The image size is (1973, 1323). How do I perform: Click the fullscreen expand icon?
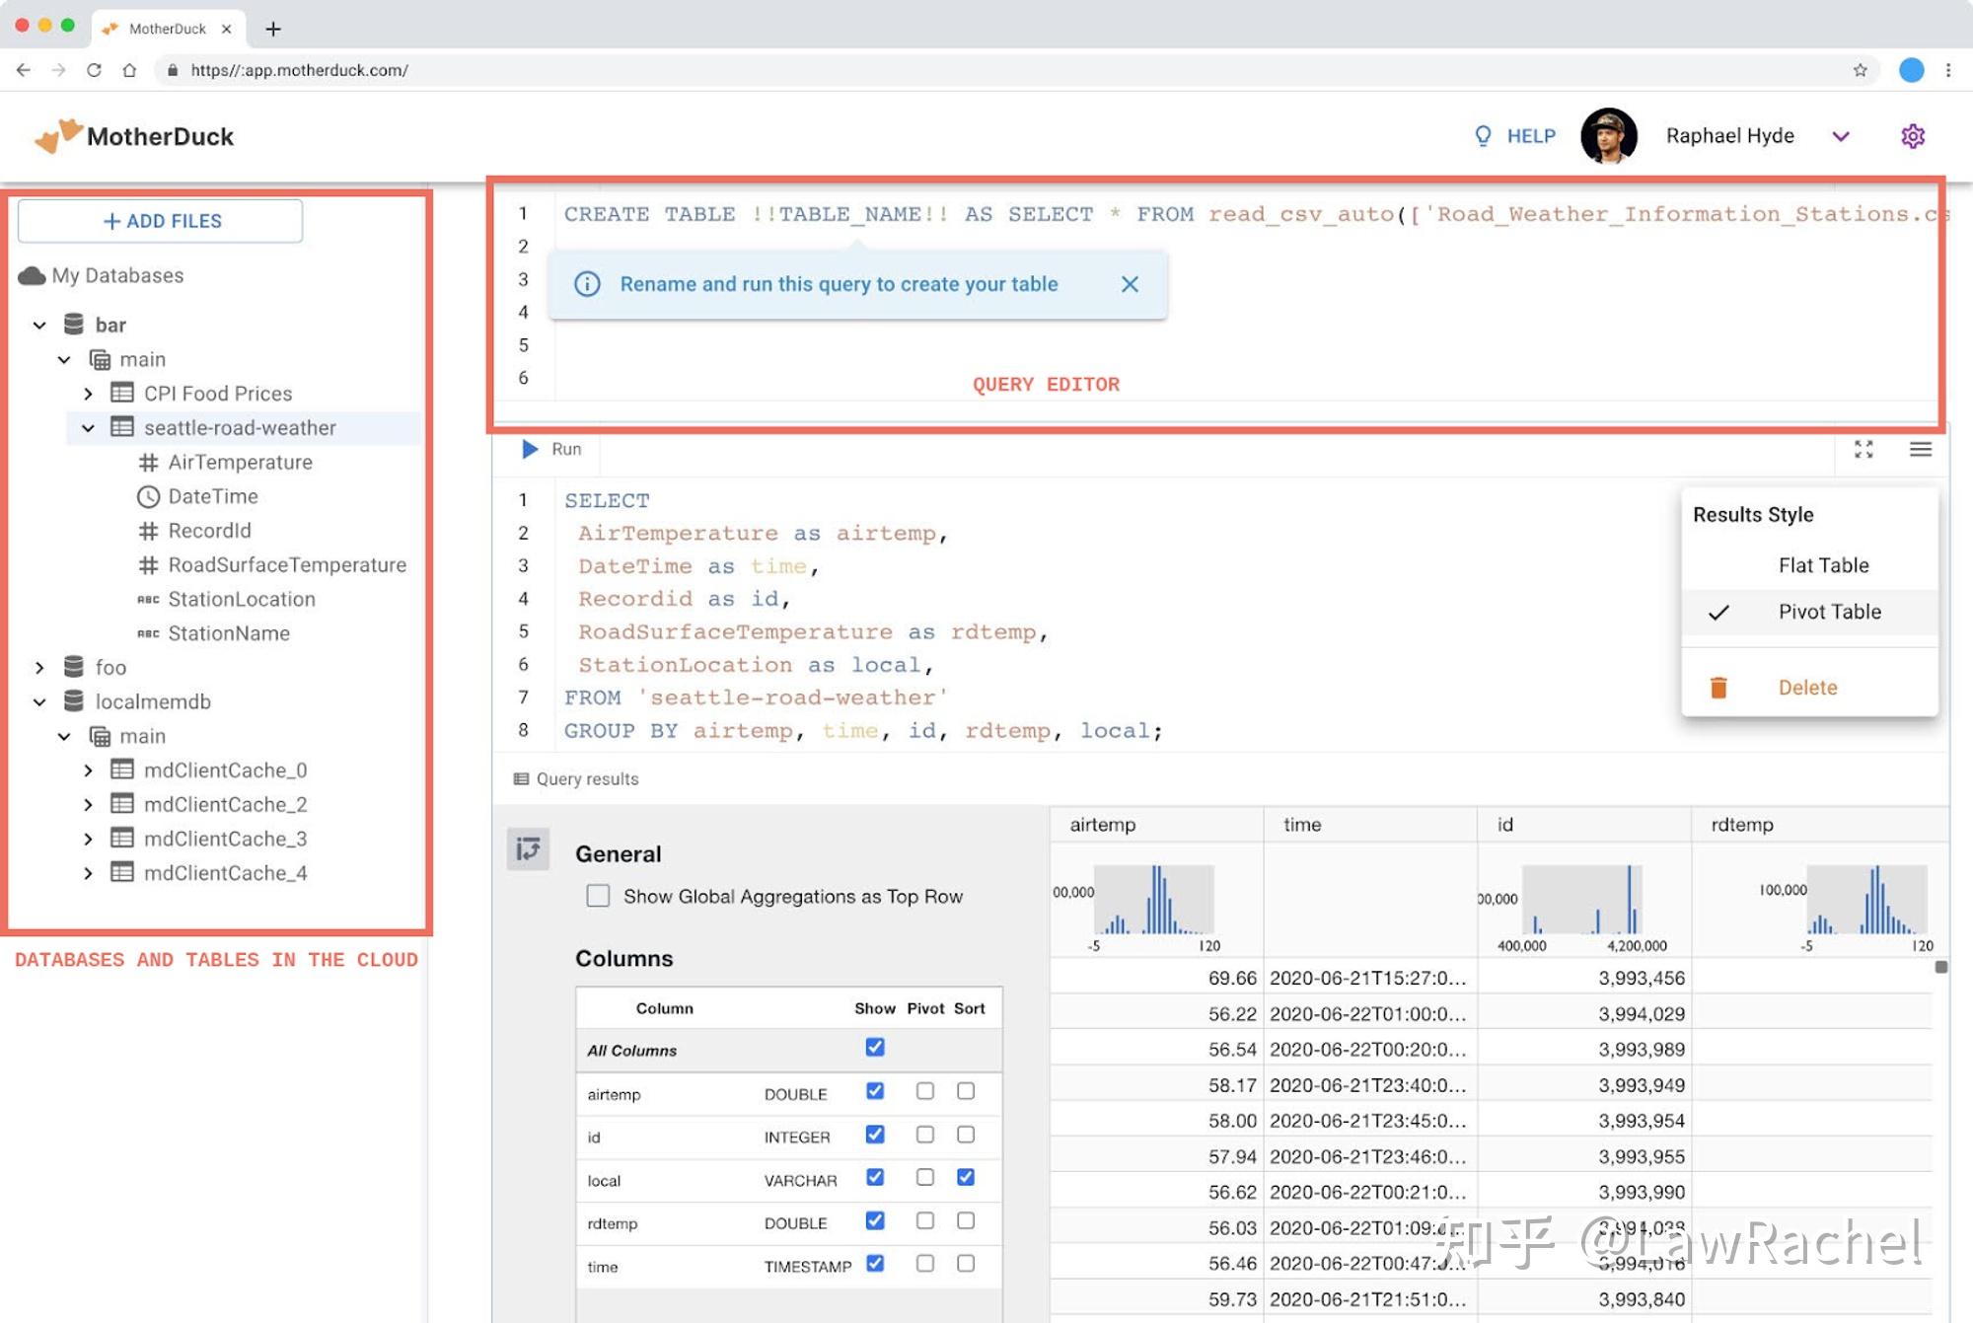1863,450
